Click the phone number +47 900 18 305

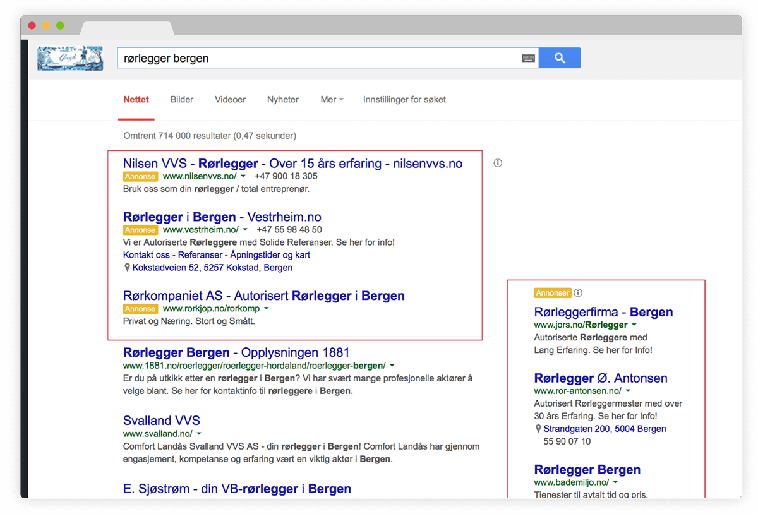pos(286,176)
